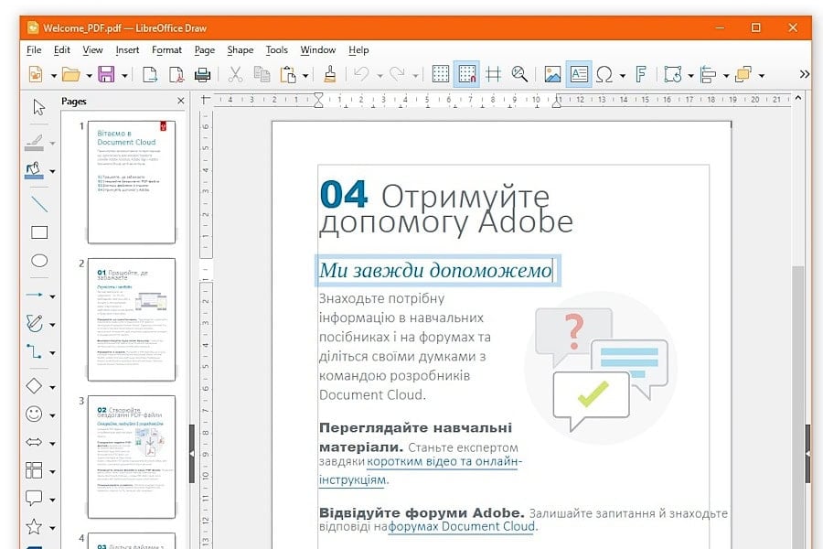Open the Tools menu
This screenshot has width=823, height=549.
(276, 50)
